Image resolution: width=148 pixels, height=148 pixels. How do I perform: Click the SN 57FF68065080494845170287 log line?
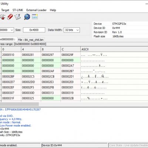pyautogui.click(x=20, y=110)
